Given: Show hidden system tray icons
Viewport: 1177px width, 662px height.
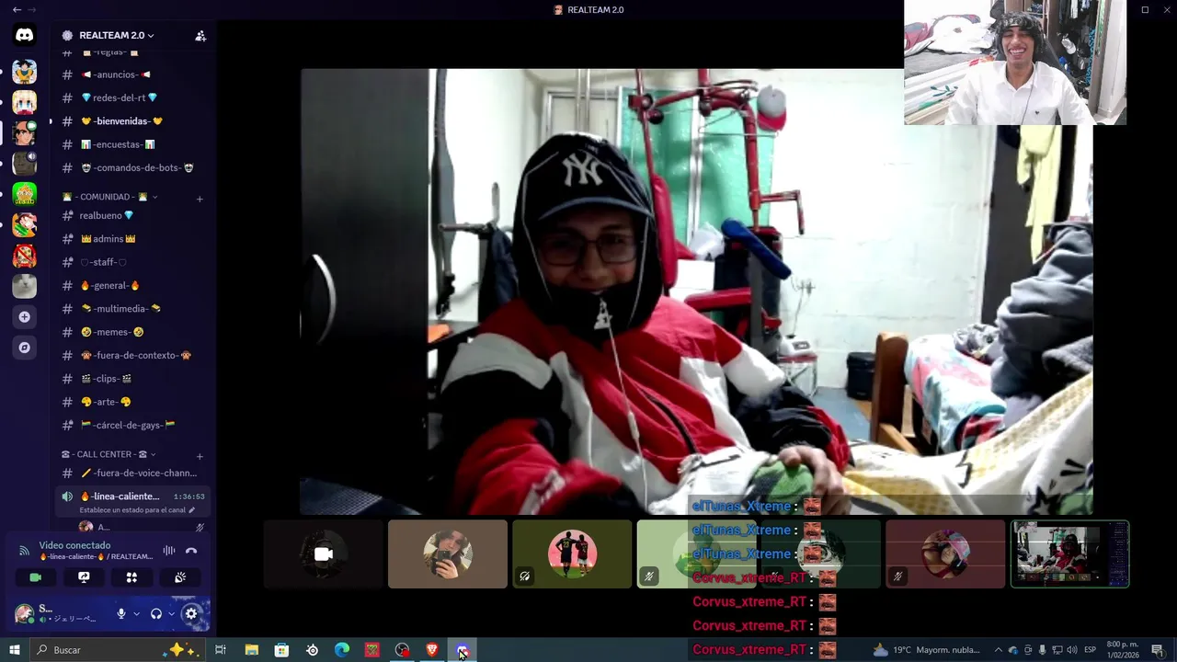Looking at the screenshot, I should click(x=999, y=650).
